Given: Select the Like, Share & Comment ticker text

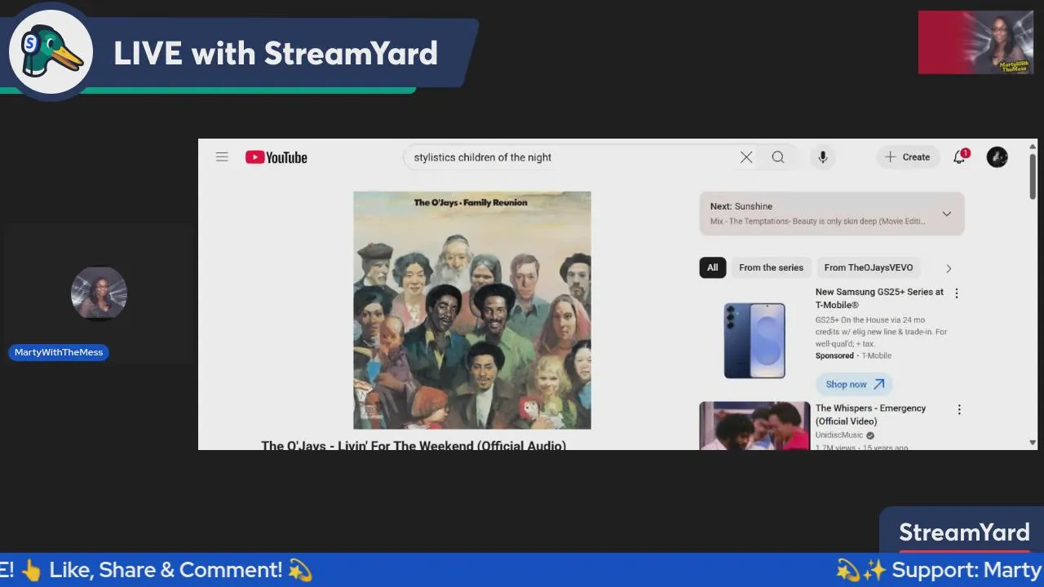Looking at the screenshot, I should coord(166,570).
